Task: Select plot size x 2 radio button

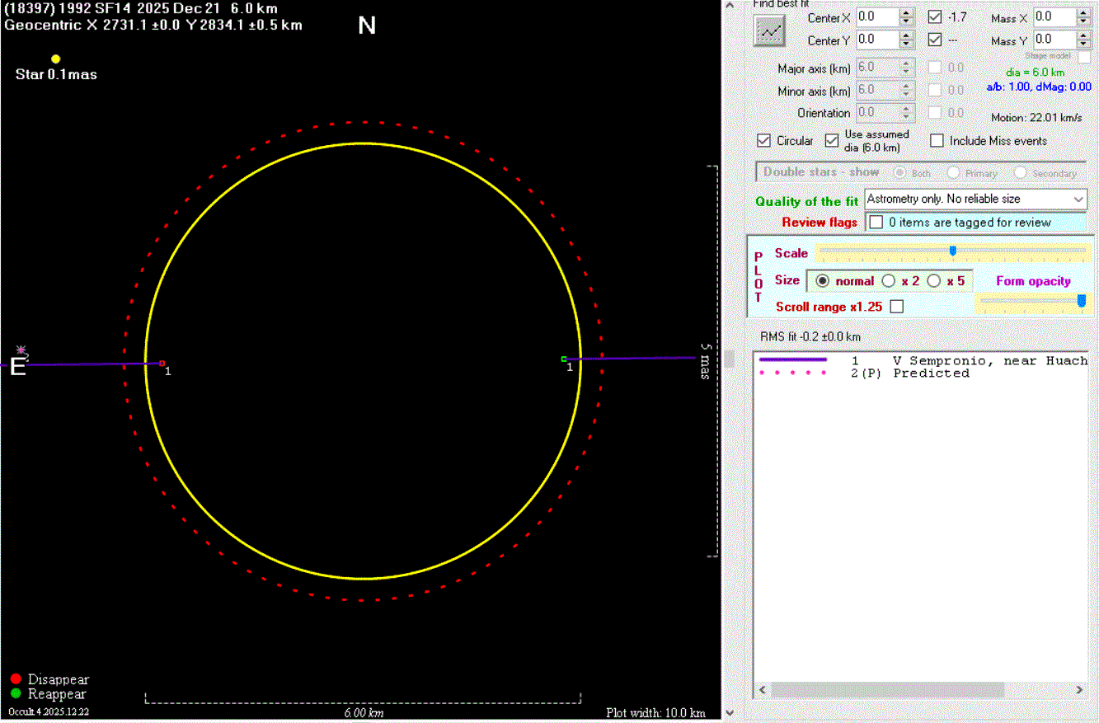Action: coord(889,281)
